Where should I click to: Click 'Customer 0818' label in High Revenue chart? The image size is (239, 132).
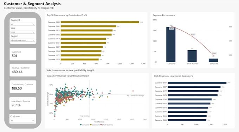tap(161, 108)
